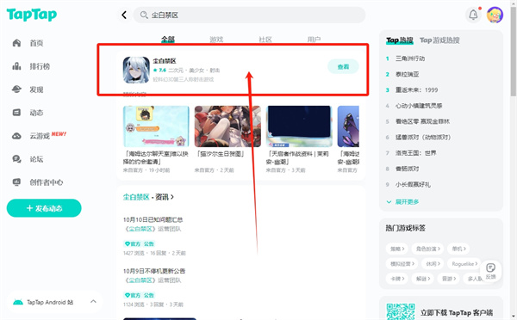
Task: Open hot search 重返未来：1999
Action: pos(417,89)
